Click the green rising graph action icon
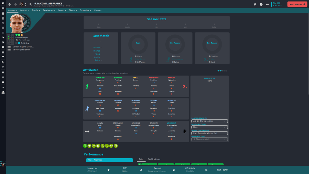 click(94, 146)
